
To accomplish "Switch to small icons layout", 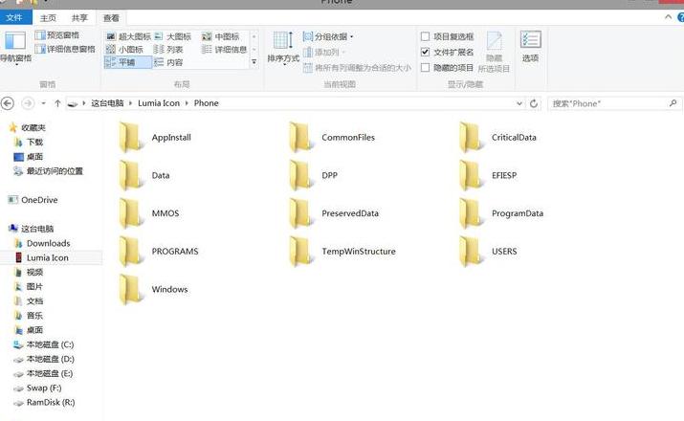I will pos(124,50).
